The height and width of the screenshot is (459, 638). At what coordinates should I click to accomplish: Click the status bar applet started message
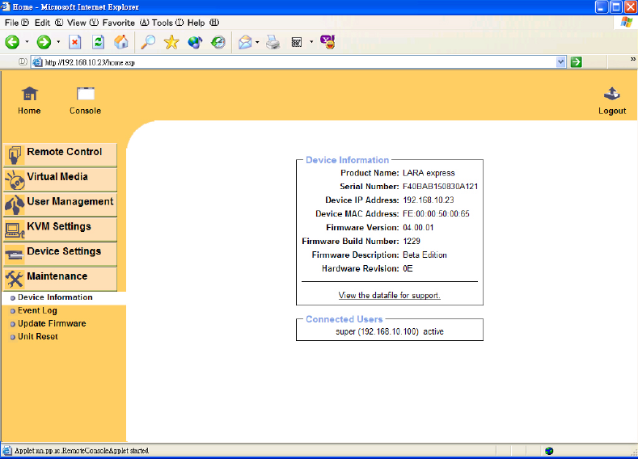(82, 450)
